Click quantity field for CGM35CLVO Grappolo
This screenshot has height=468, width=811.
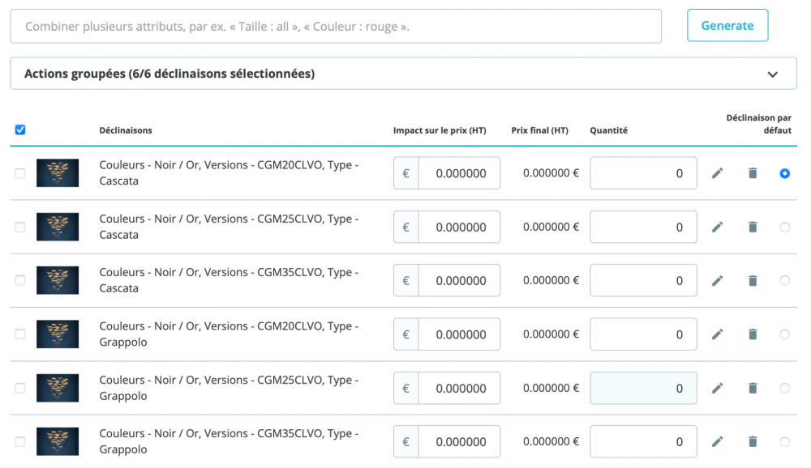click(x=643, y=441)
